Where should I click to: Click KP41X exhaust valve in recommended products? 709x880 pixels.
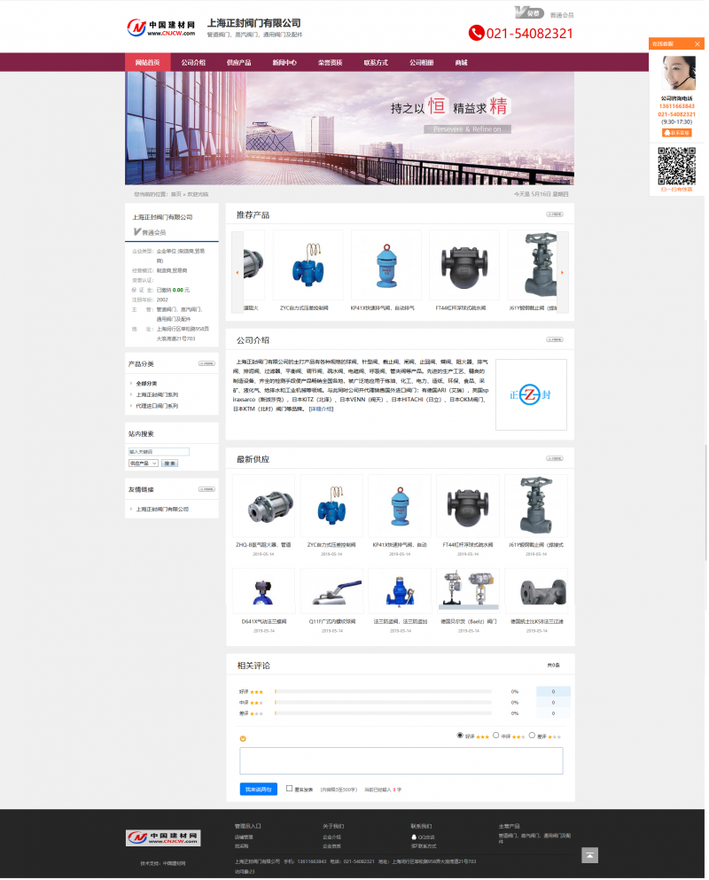(x=386, y=265)
